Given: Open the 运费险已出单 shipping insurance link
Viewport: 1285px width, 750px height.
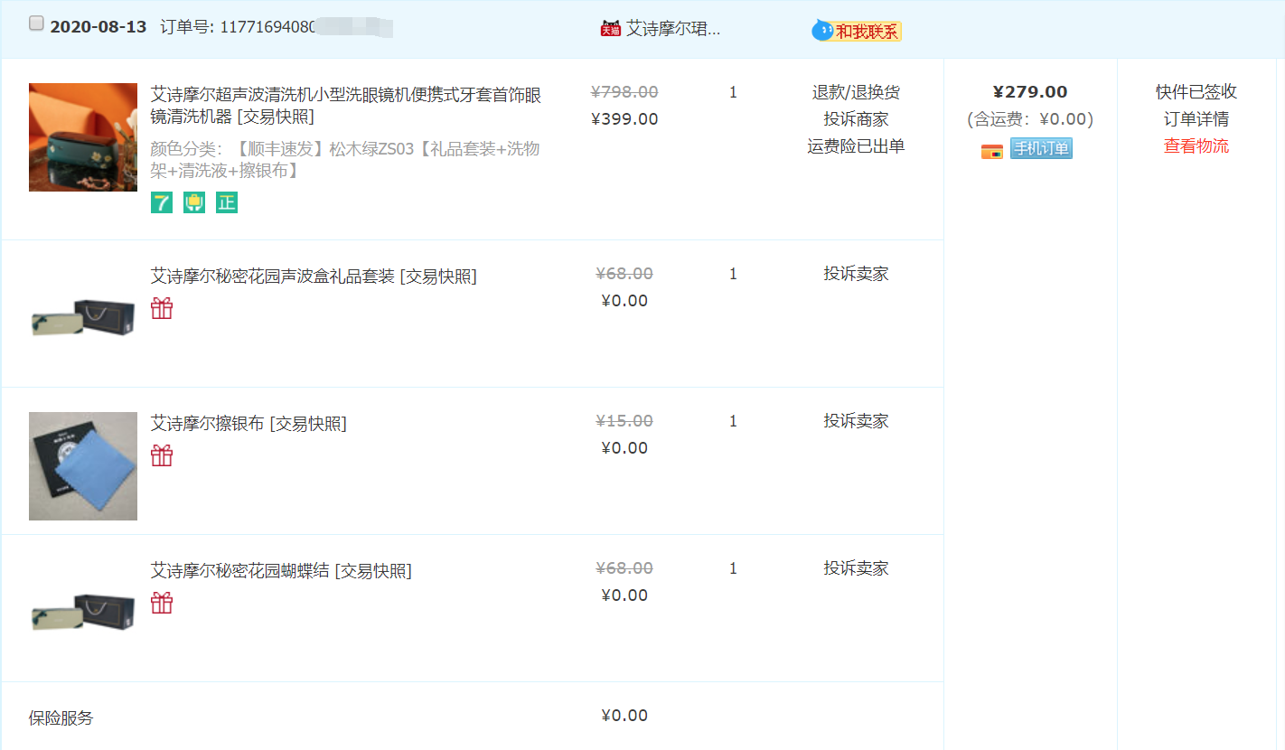Looking at the screenshot, I should (856, 146).
